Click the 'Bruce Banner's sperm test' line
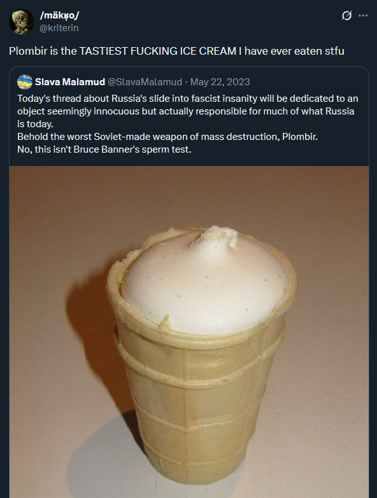 pos(104,149)
